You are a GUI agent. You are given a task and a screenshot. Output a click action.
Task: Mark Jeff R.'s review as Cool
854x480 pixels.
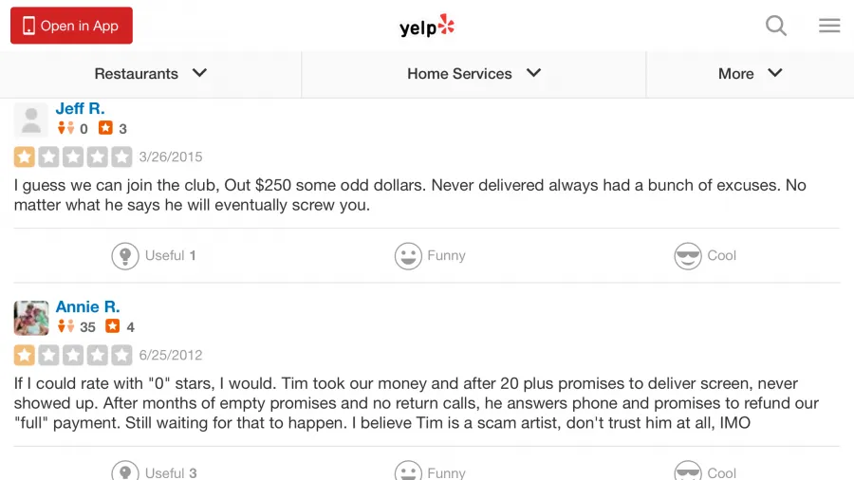point(705,256)
